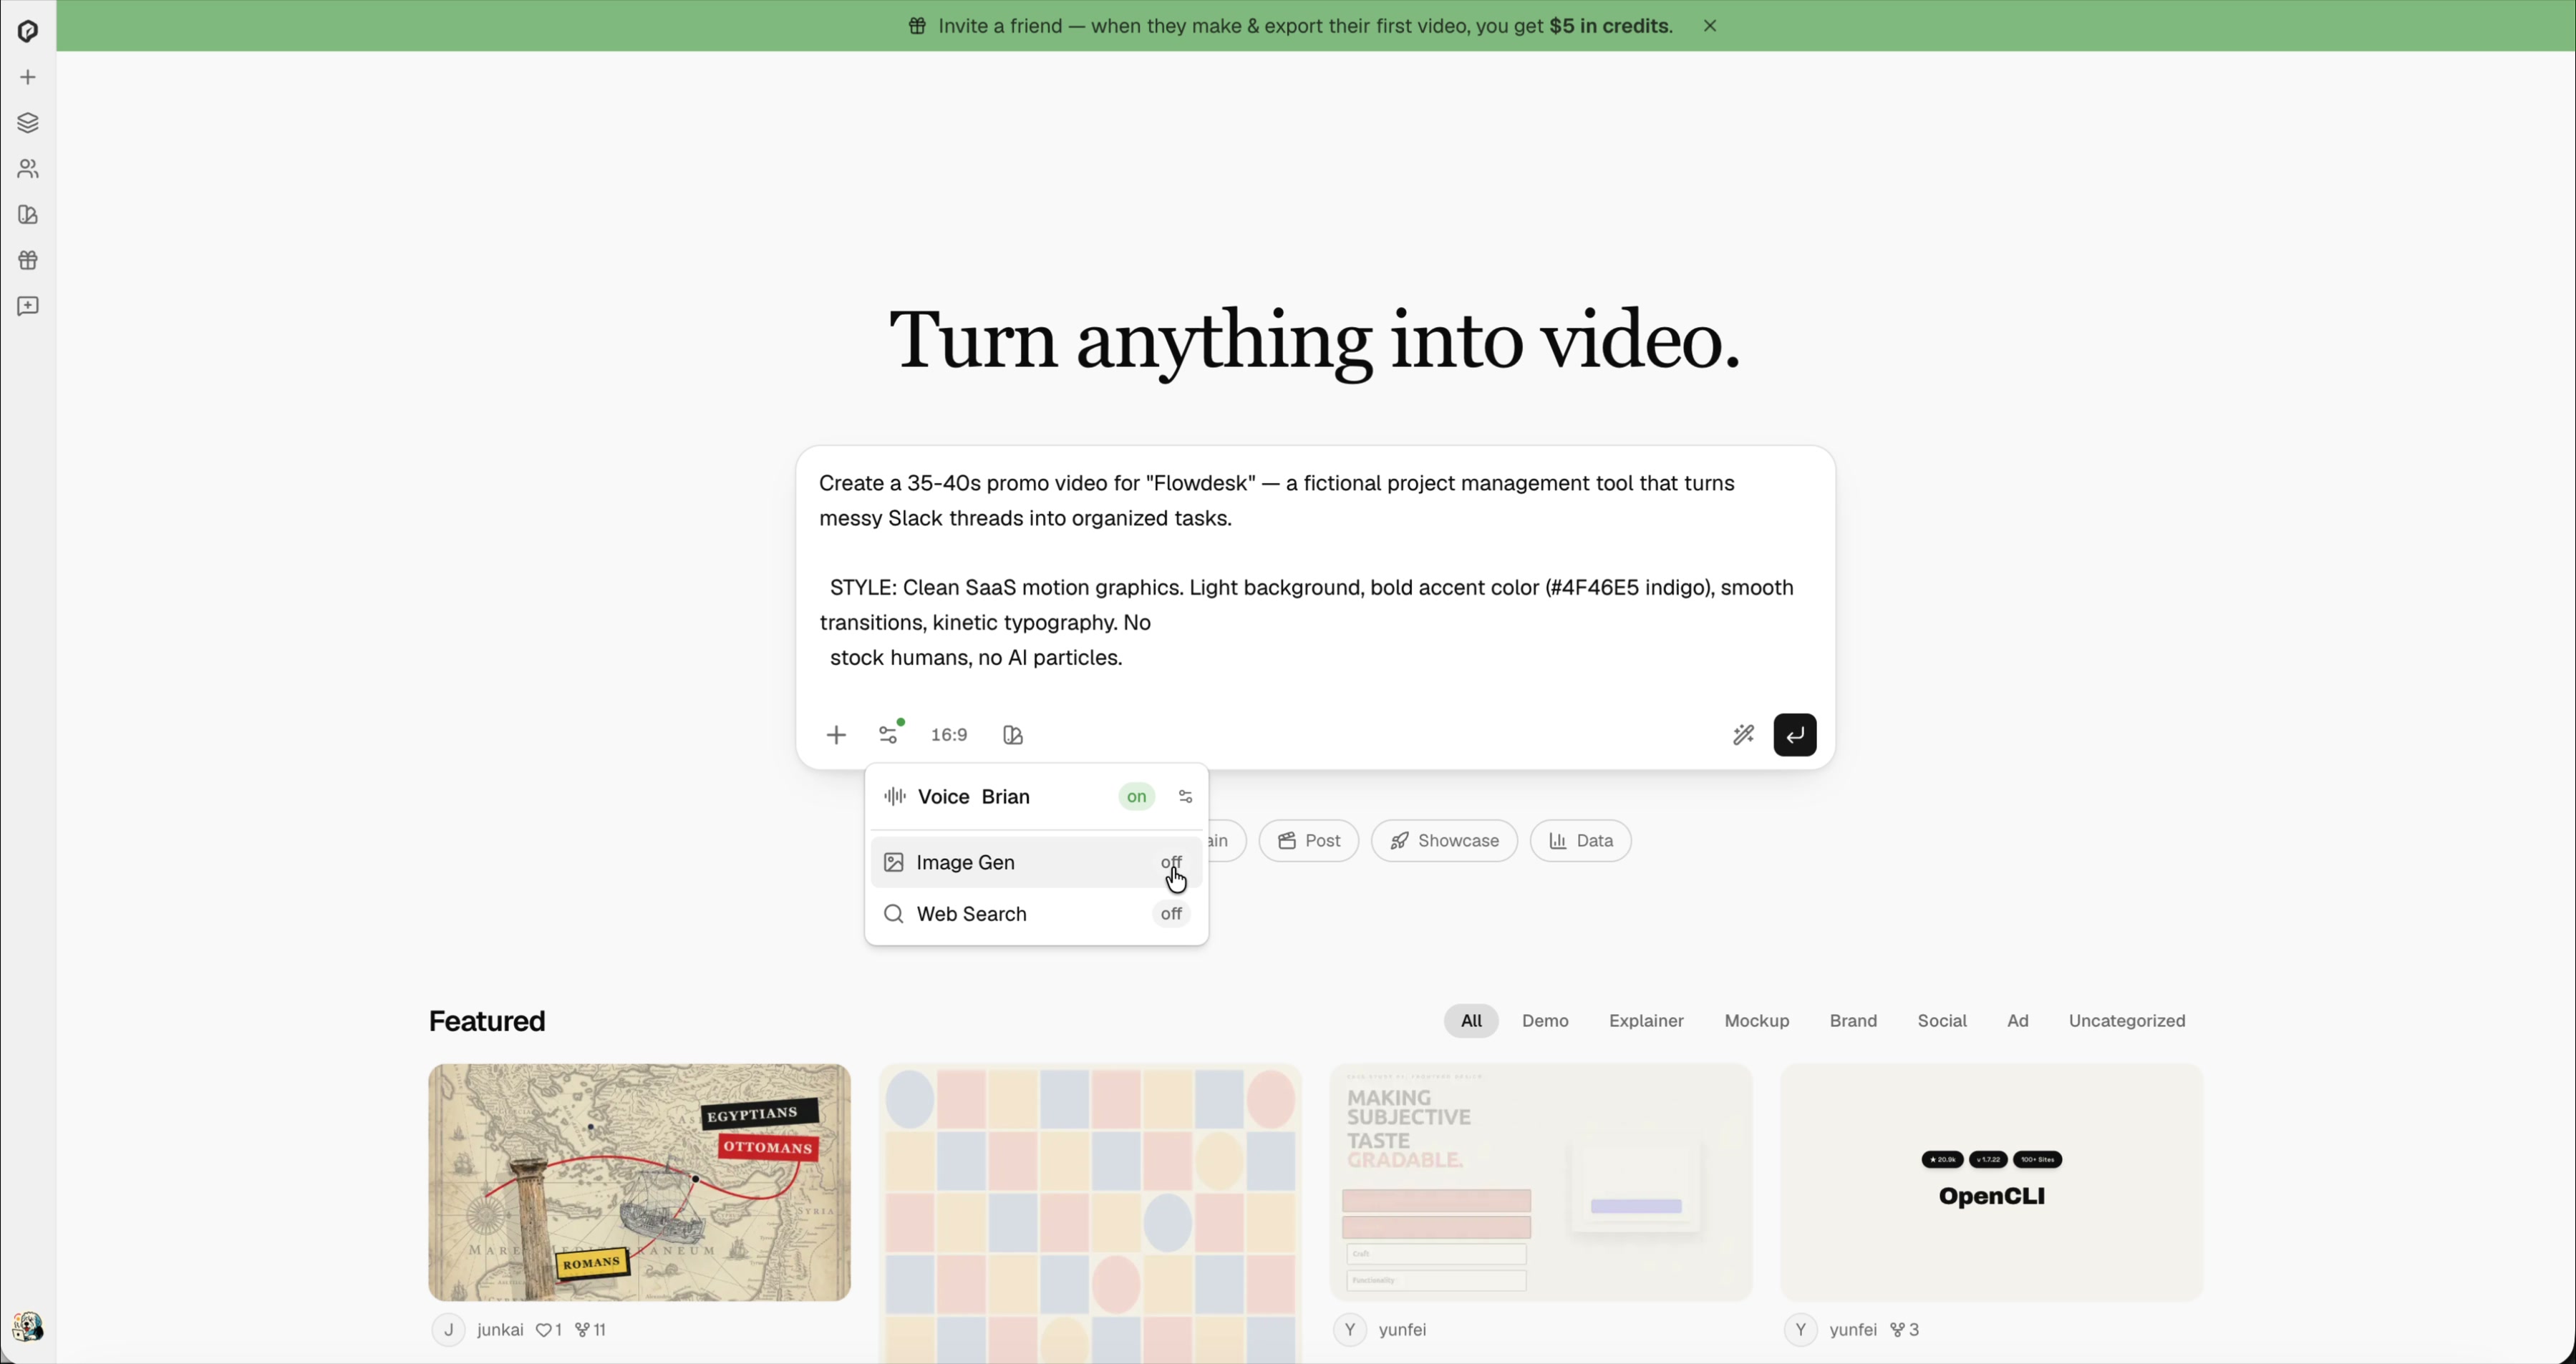Click the magic wand enhance prompt icon
The image size is (2576, 1364).
(x=1743, y=736)
